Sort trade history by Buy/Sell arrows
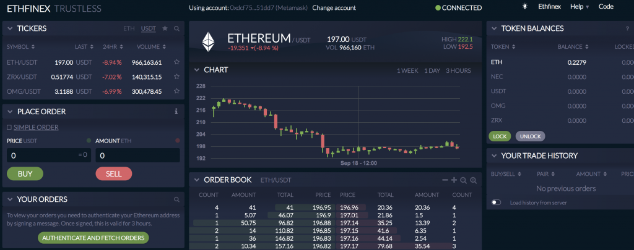The image size is (634, 250). (519, 174)
